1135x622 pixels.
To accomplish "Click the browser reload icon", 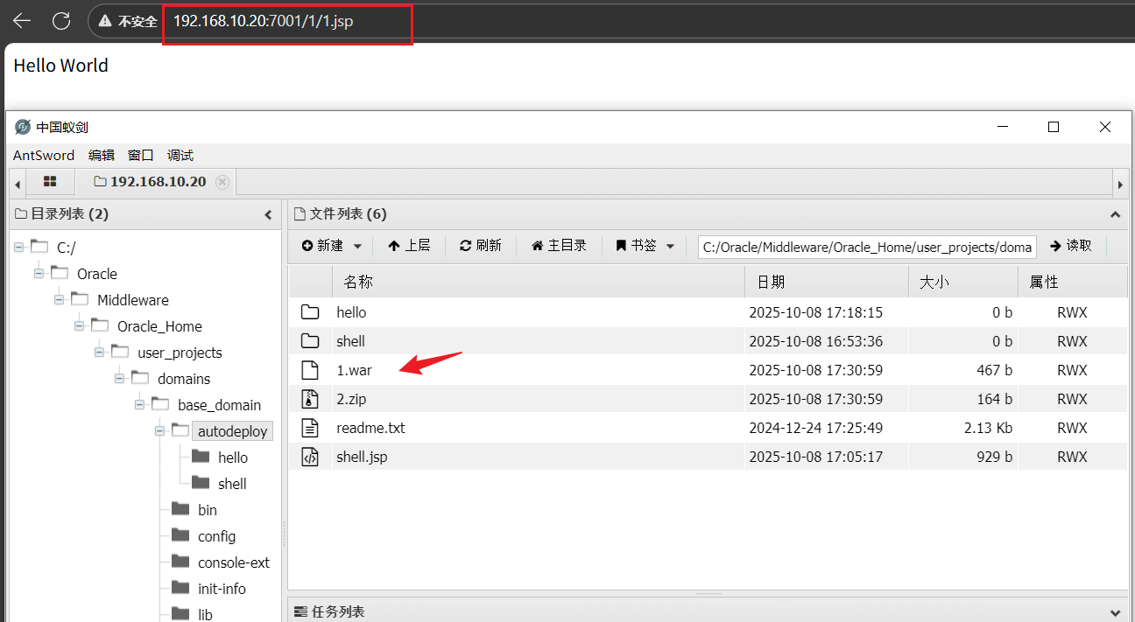I will (x=60, y=21).
